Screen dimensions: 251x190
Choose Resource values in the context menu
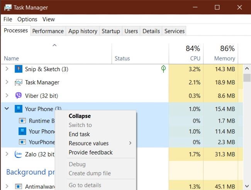pos(88,143)
